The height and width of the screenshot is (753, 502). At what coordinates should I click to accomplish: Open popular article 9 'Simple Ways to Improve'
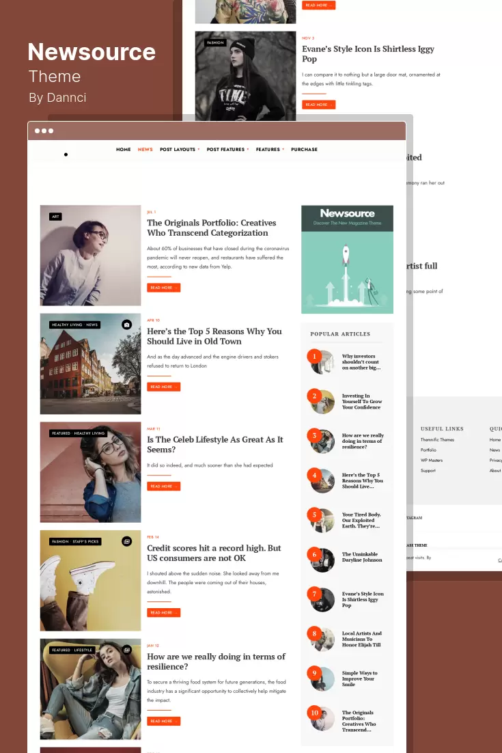[359, 679]
